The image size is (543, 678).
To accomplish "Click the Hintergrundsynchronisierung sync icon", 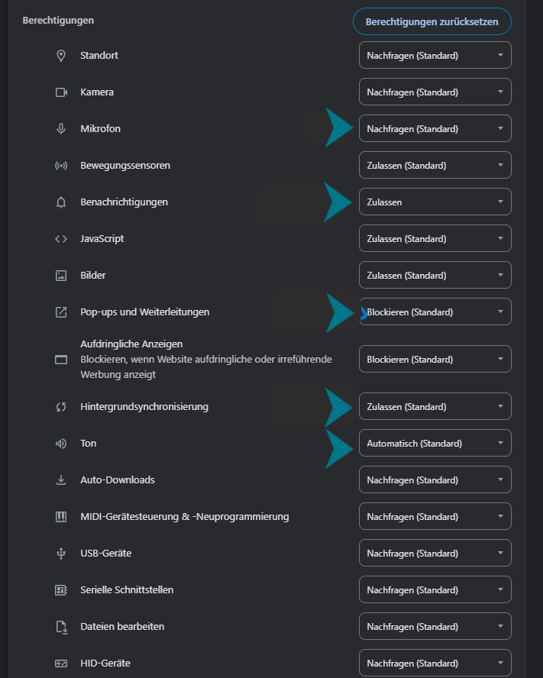I will click(x=61, y=406).
